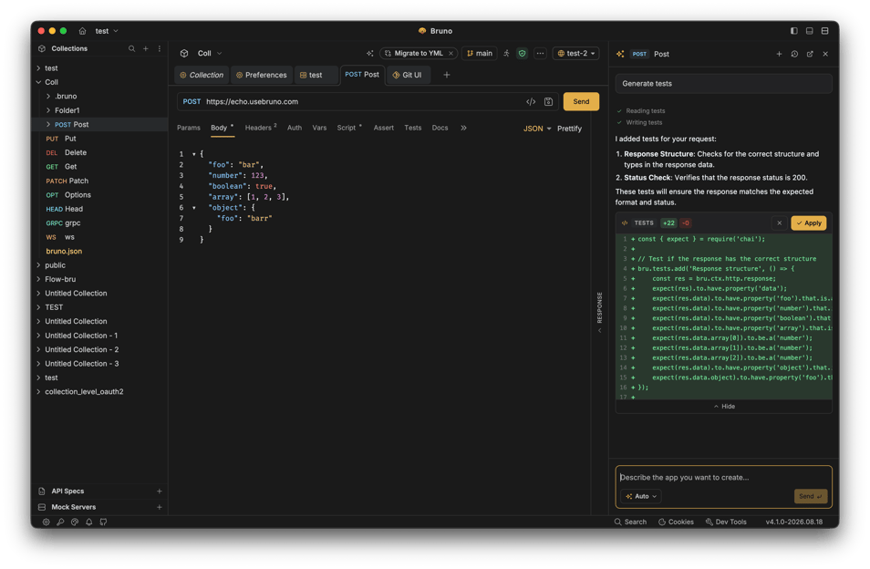Viewport: 870px width, 569px height.
Task: Switch to the Headers tab
Action: point(260,128)
